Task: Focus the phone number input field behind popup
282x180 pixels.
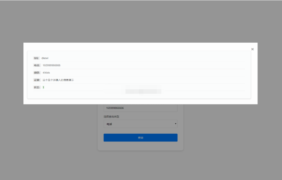Action: tap(140, 108)
